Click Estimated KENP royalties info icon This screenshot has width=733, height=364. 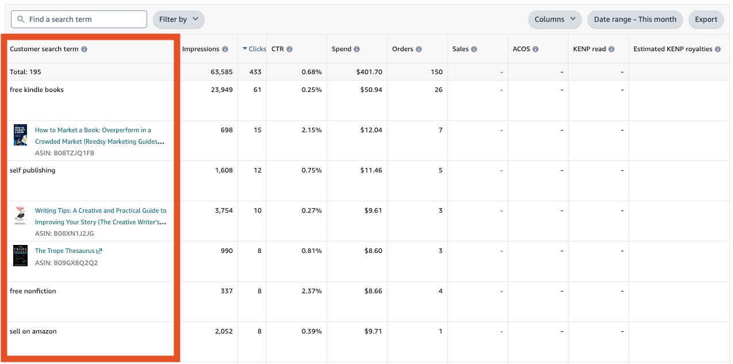718,49
